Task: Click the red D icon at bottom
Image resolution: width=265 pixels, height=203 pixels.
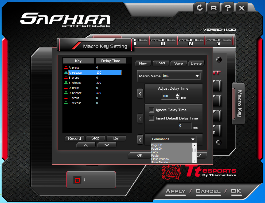Action: pos(77,180)
